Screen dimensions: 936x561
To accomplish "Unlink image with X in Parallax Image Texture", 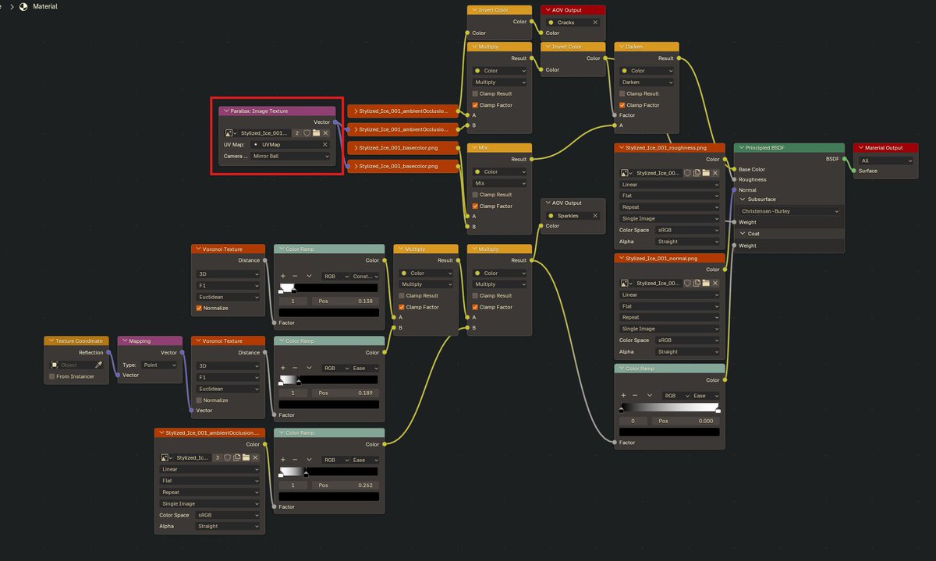I will click(x=325, y=133).
